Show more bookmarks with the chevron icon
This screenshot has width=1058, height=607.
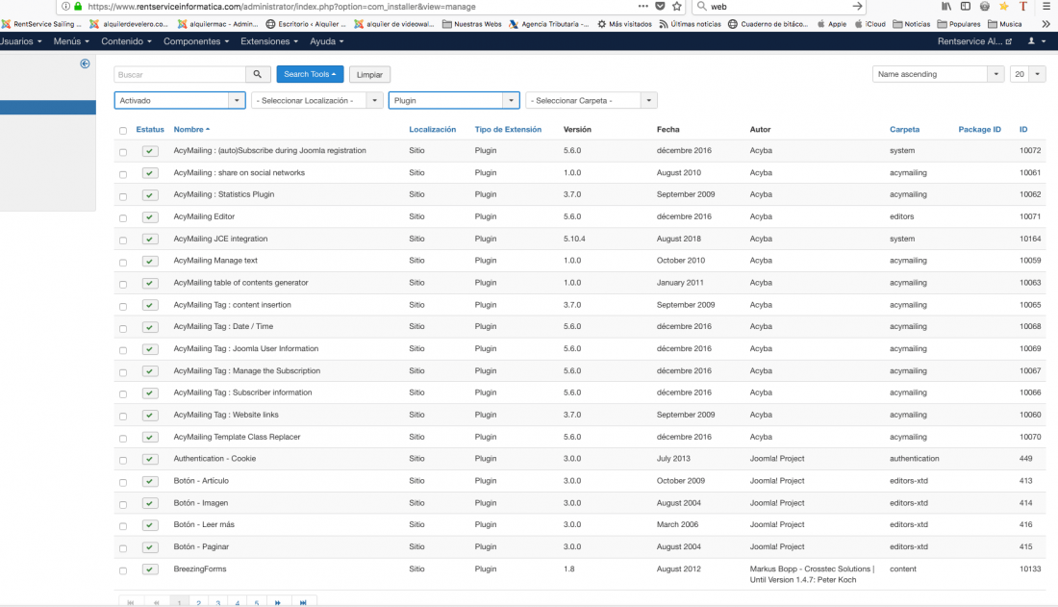[1045, 24]
